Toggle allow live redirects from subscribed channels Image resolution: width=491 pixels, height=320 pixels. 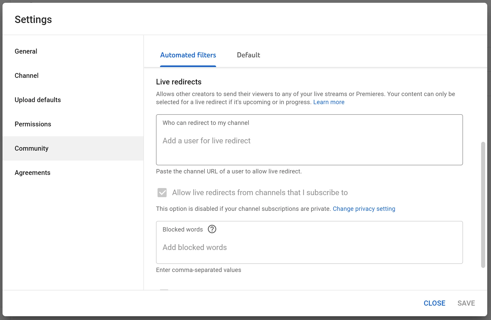pos(162,193)
